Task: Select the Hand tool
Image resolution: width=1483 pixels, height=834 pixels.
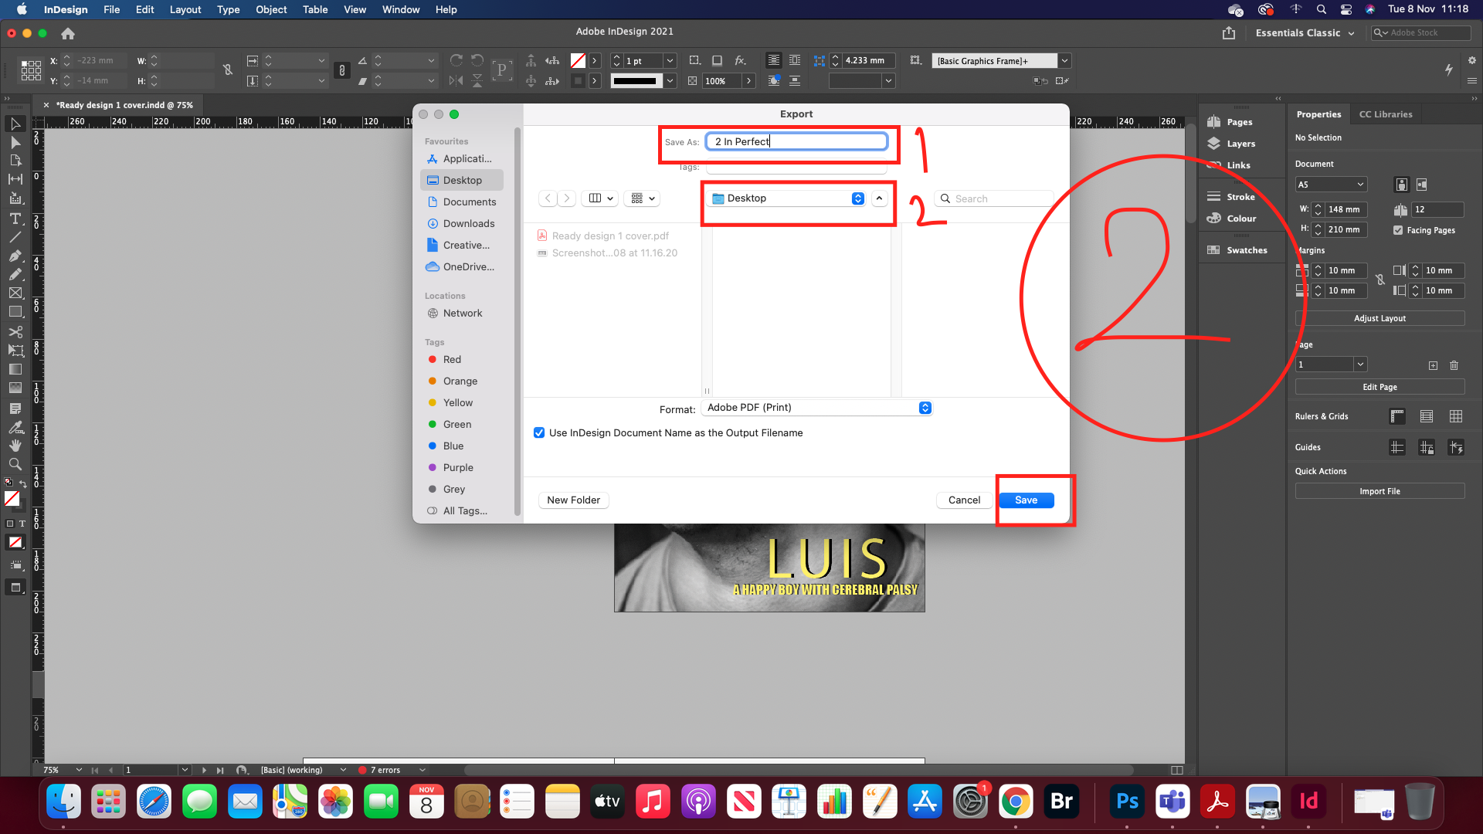Action: pyautogui.click(x=15, y=446)
